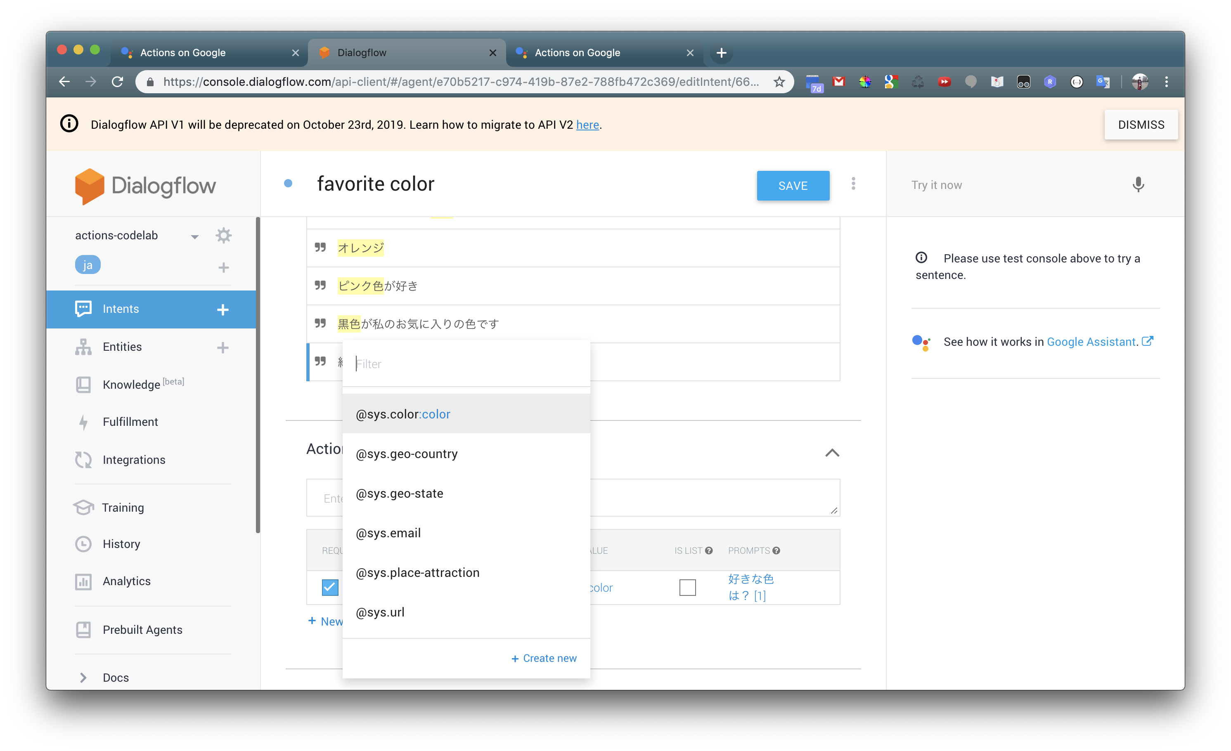Select @sys.geo-country from the entity list

pyautogui.click(x=406, y=454)
